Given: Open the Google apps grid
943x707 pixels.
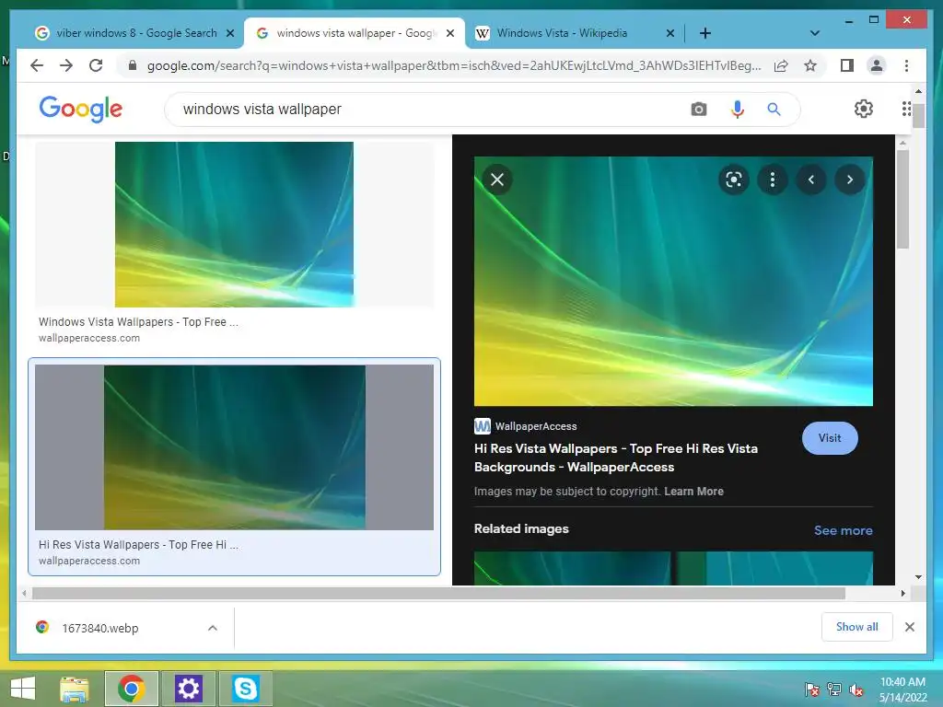Looking at the screenshot, I should click(x=906, y=109).
